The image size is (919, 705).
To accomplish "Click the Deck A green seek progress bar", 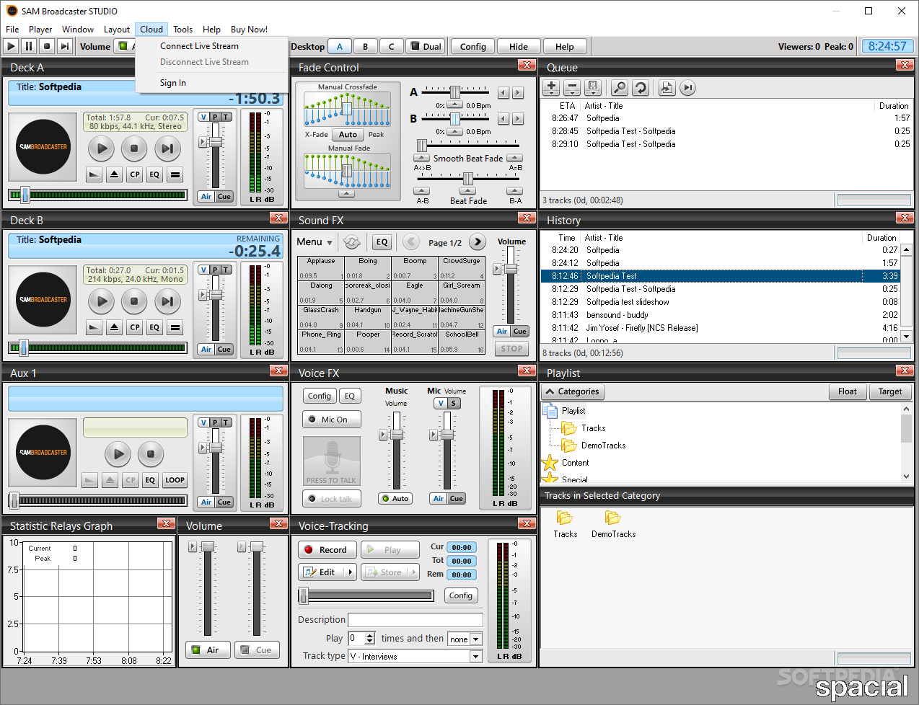I will (98, 195).
